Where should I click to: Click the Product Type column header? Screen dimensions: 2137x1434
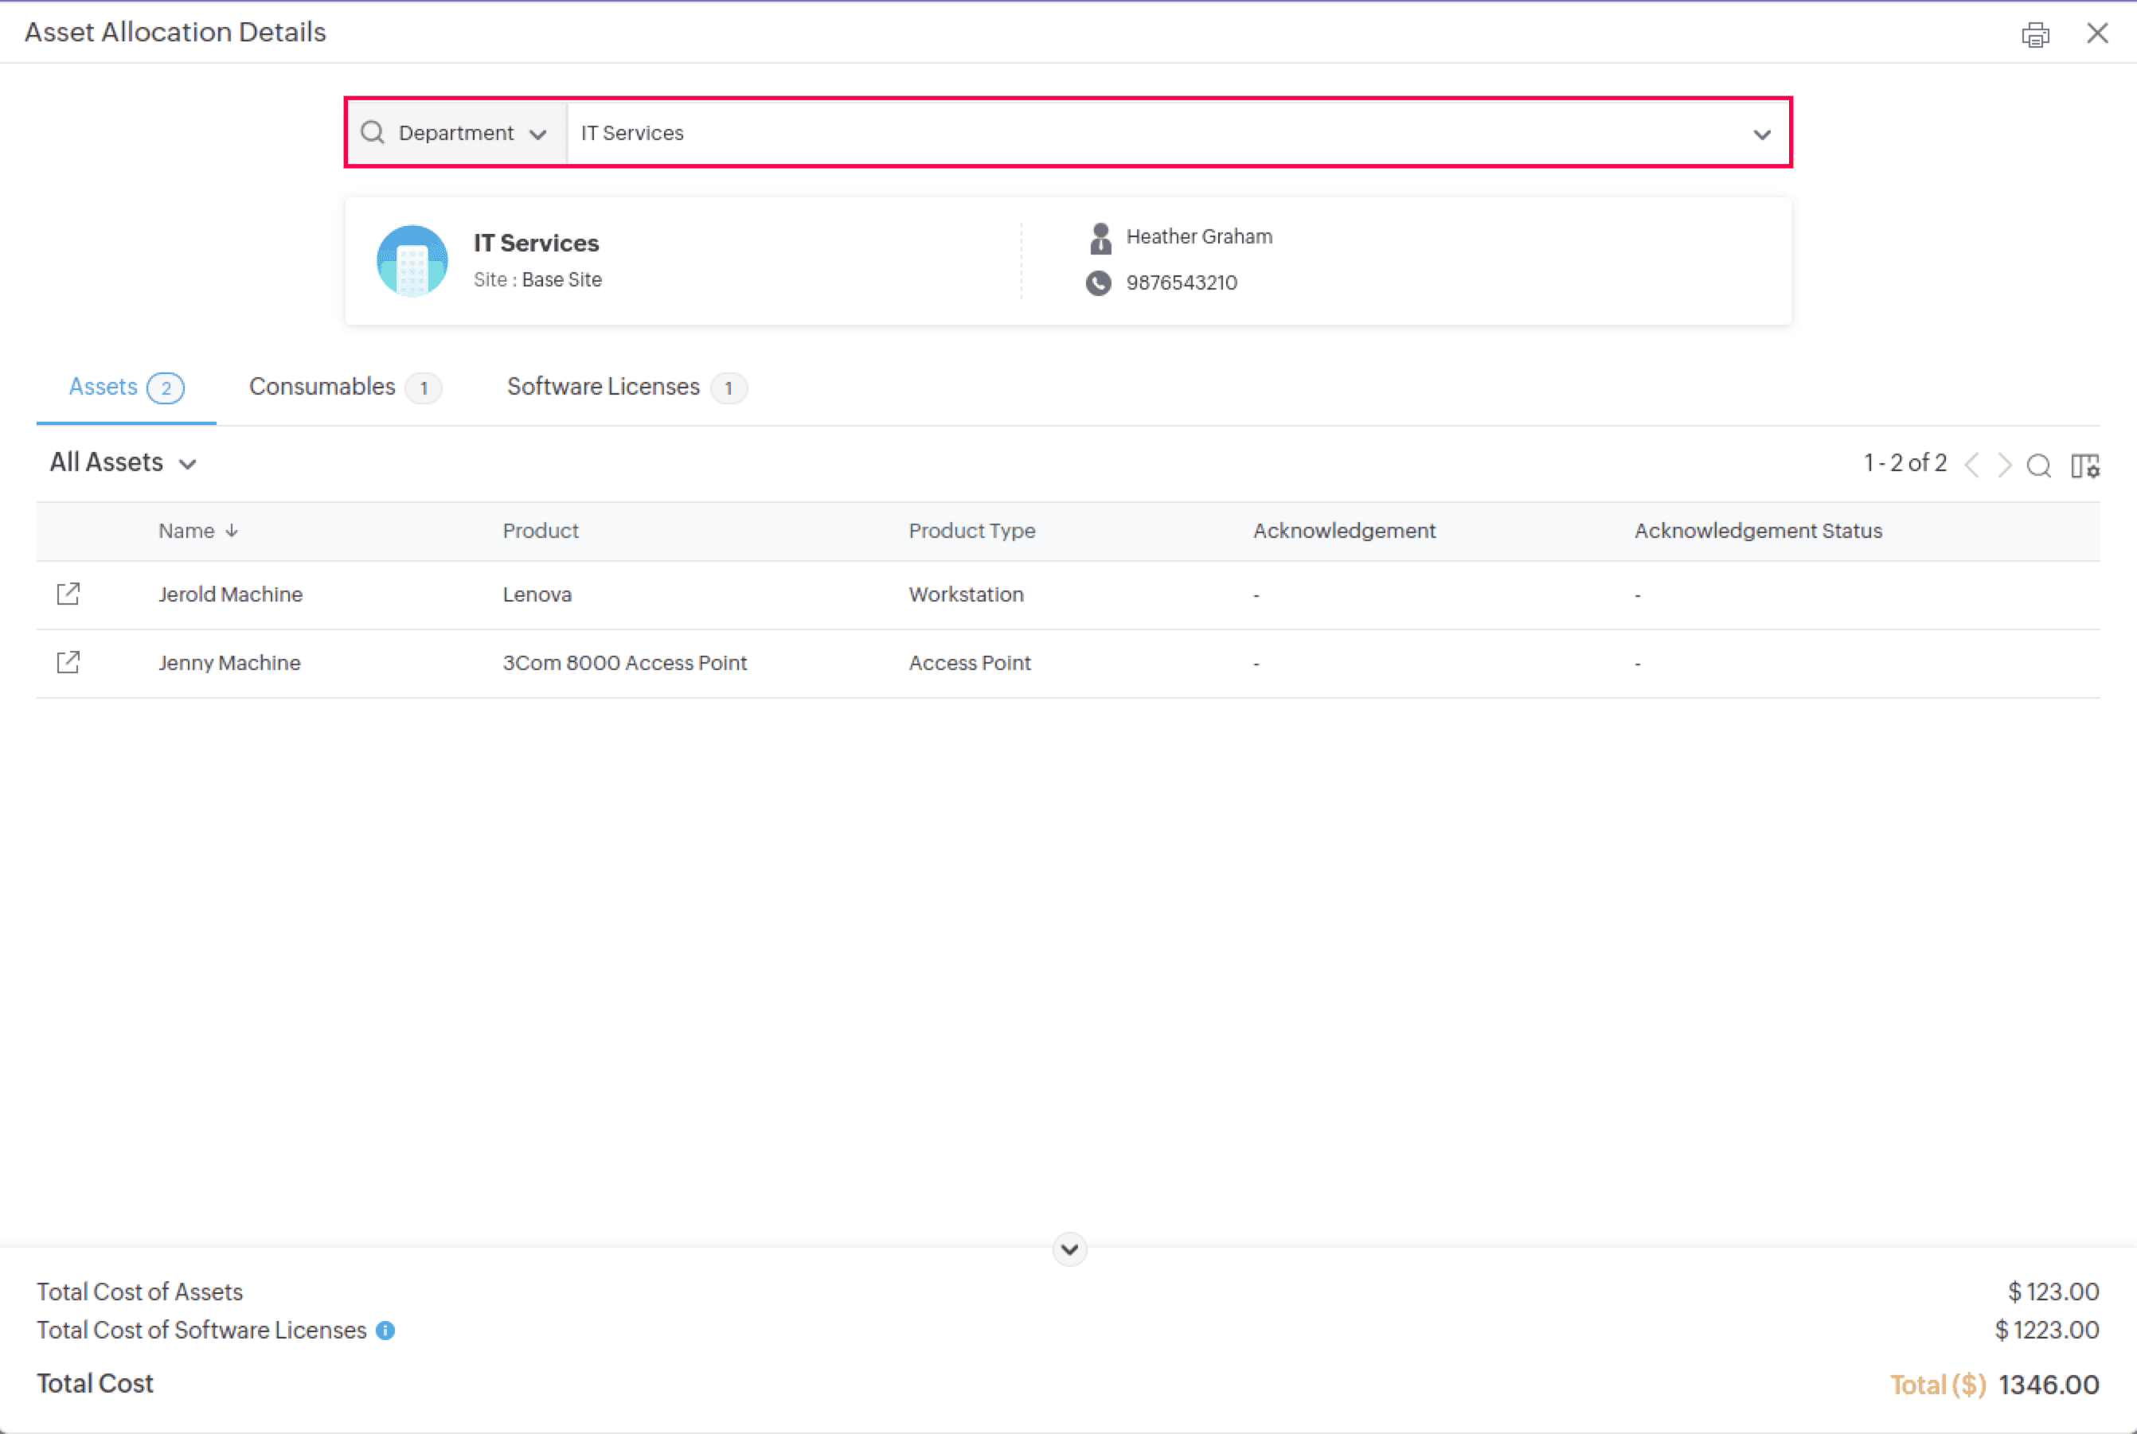point(971,531)
